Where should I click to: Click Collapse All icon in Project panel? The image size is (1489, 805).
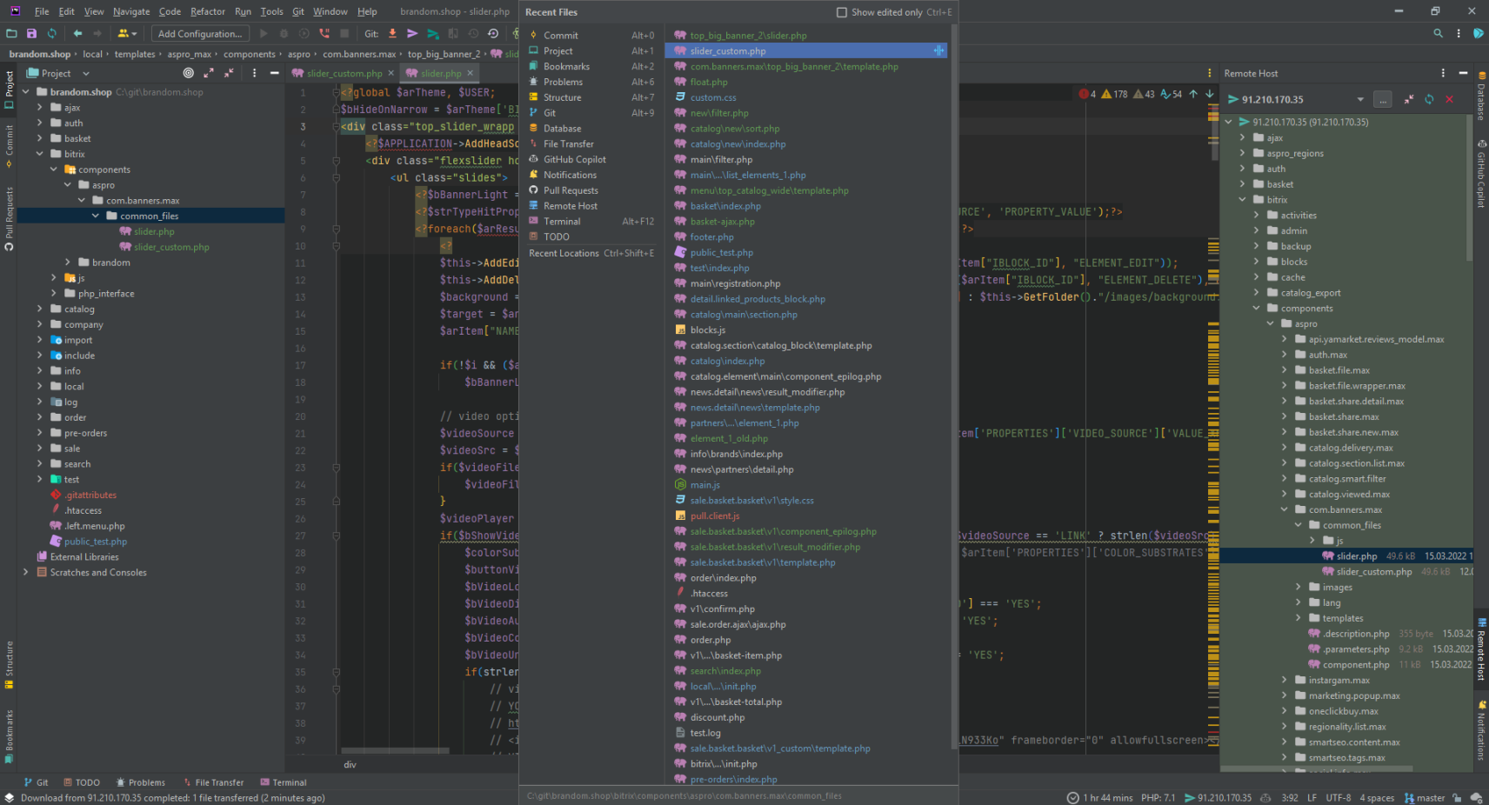click(229, 73)
